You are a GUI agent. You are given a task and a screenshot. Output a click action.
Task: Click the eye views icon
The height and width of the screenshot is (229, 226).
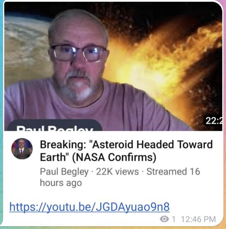(165, 219)
